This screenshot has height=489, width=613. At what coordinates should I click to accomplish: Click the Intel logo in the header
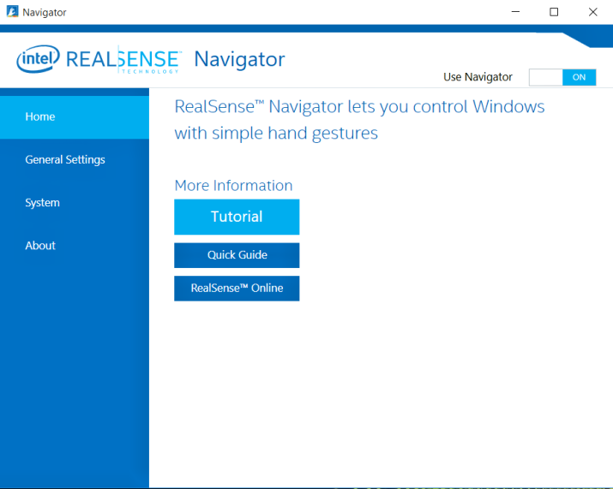click(38, 59)
